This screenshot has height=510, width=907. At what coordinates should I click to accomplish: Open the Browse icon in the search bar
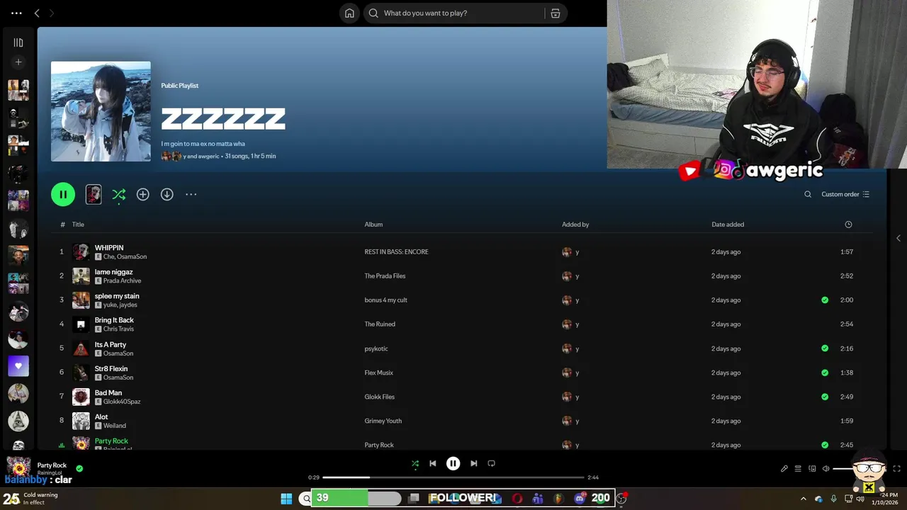(556, 13)
